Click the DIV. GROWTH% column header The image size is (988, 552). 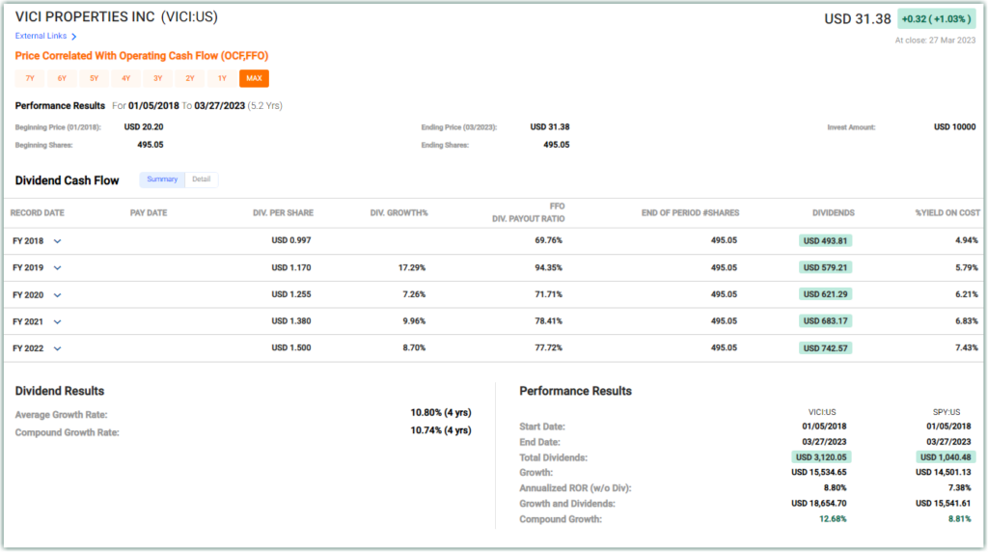398,213
